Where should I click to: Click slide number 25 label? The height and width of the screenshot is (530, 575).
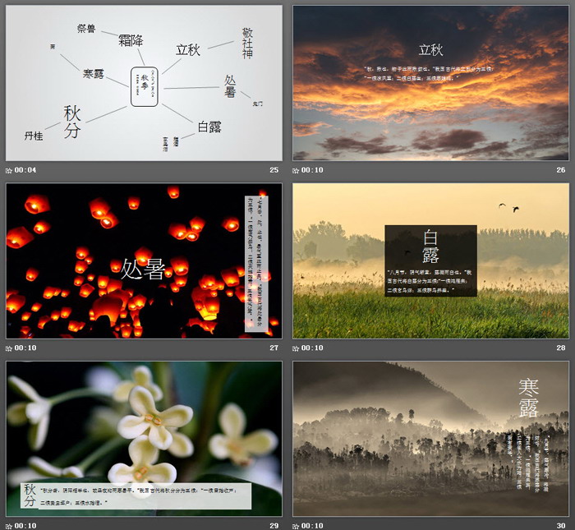coord(274,170)
